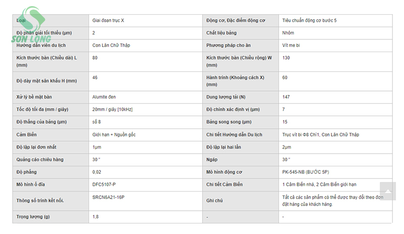The image size is (404, 234).
Task: Click the 'Tiêu chuẩn động cơ bước 5' value
Action: click(x=310, y=21)
